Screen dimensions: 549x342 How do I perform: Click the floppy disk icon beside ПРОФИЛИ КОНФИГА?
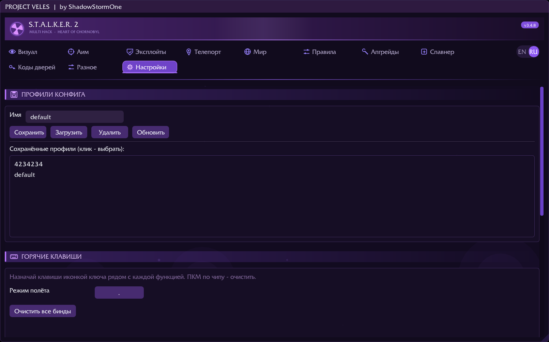coord(14,95)
